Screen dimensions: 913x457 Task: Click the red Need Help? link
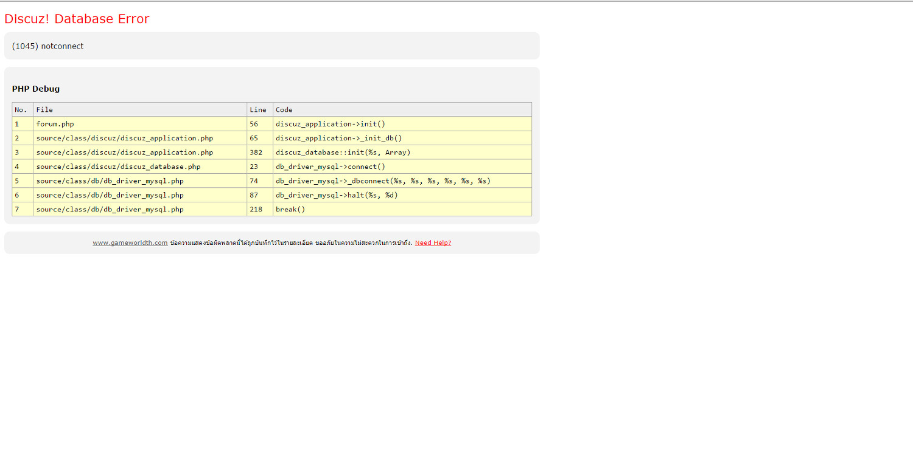pyautogui.click(x=433, y=242)
